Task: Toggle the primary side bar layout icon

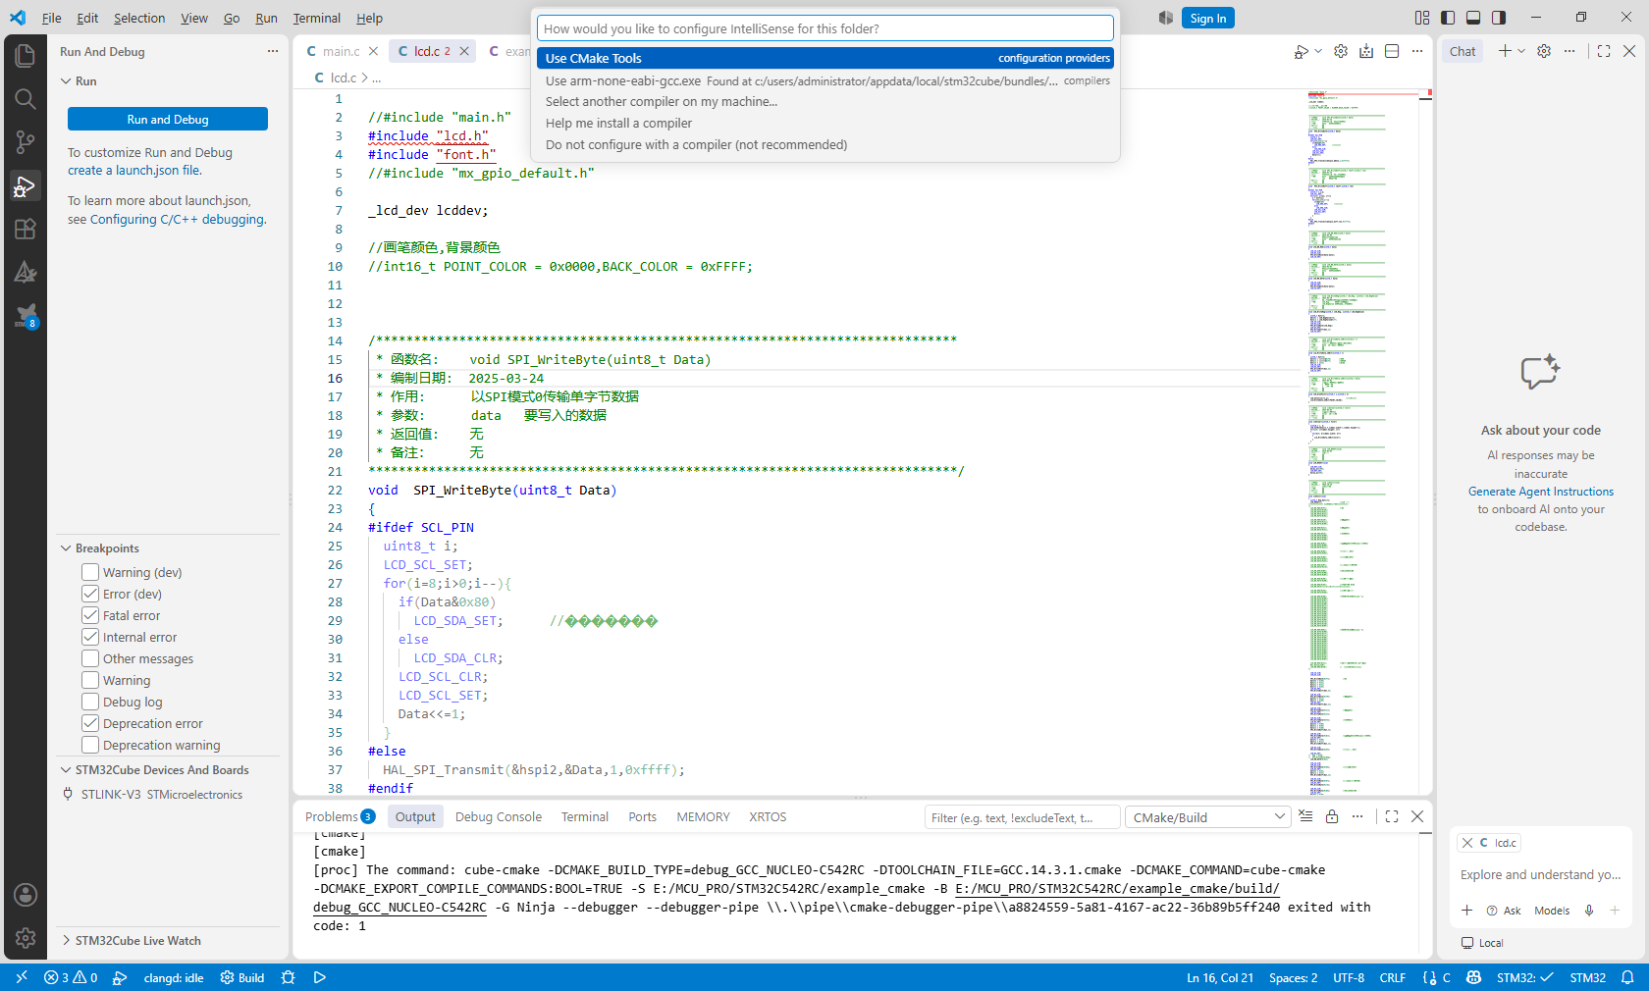Action: [x=1448, y=18]
